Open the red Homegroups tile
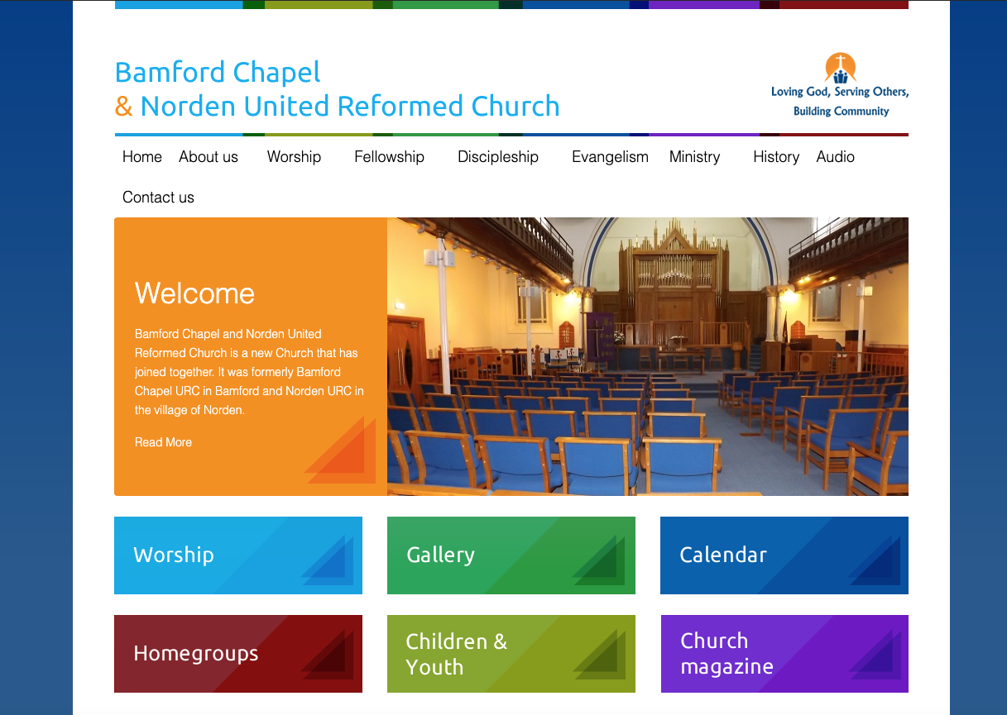This screenshot has width=1007, height=715. click(238, 654)
